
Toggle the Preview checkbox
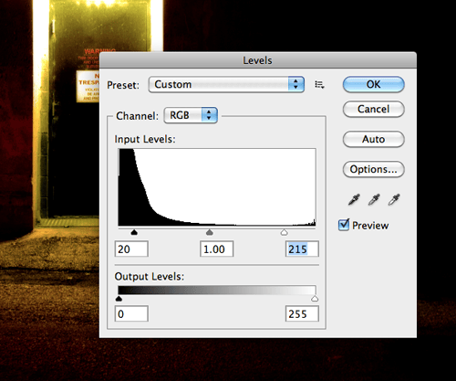click(344, 225)
